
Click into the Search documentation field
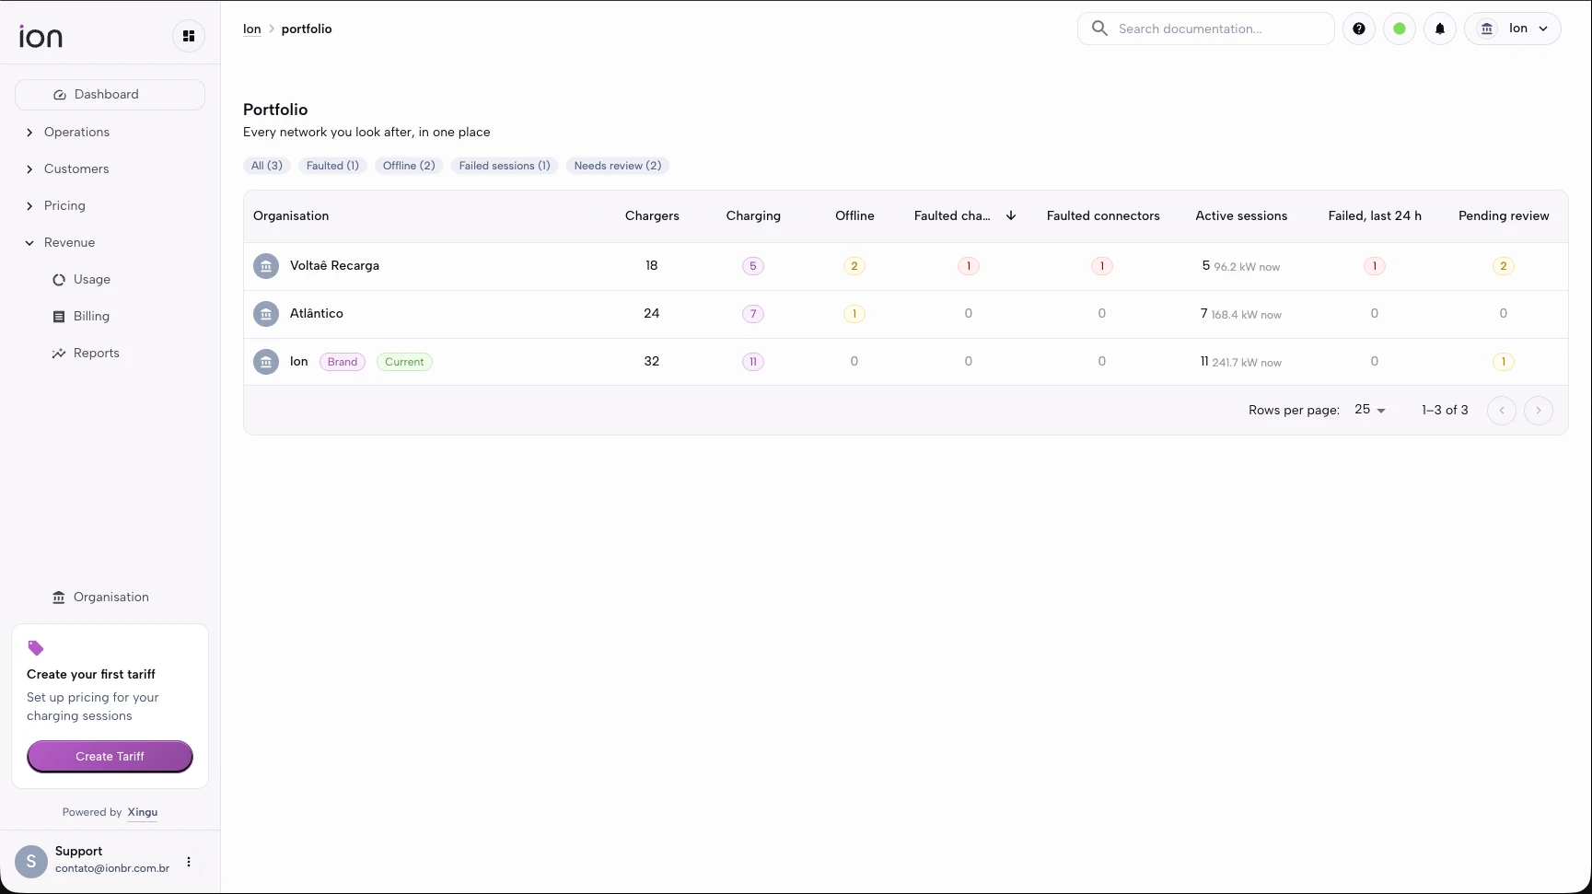(x=1206, y=29)
